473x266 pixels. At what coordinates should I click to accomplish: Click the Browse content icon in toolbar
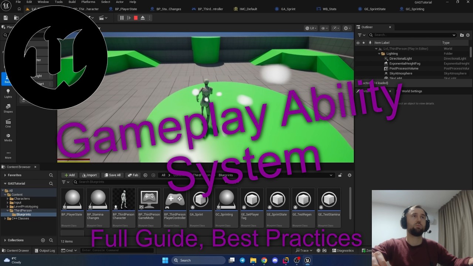pos(16,18)
